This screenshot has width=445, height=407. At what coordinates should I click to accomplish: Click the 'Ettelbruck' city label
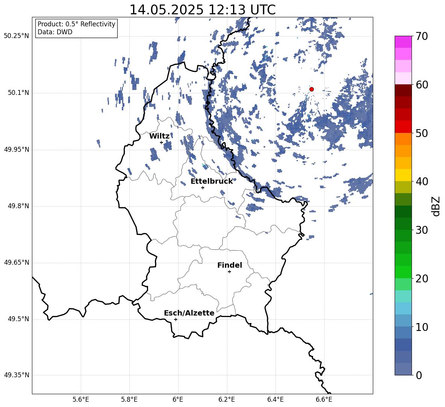click(x=212, y=181)
